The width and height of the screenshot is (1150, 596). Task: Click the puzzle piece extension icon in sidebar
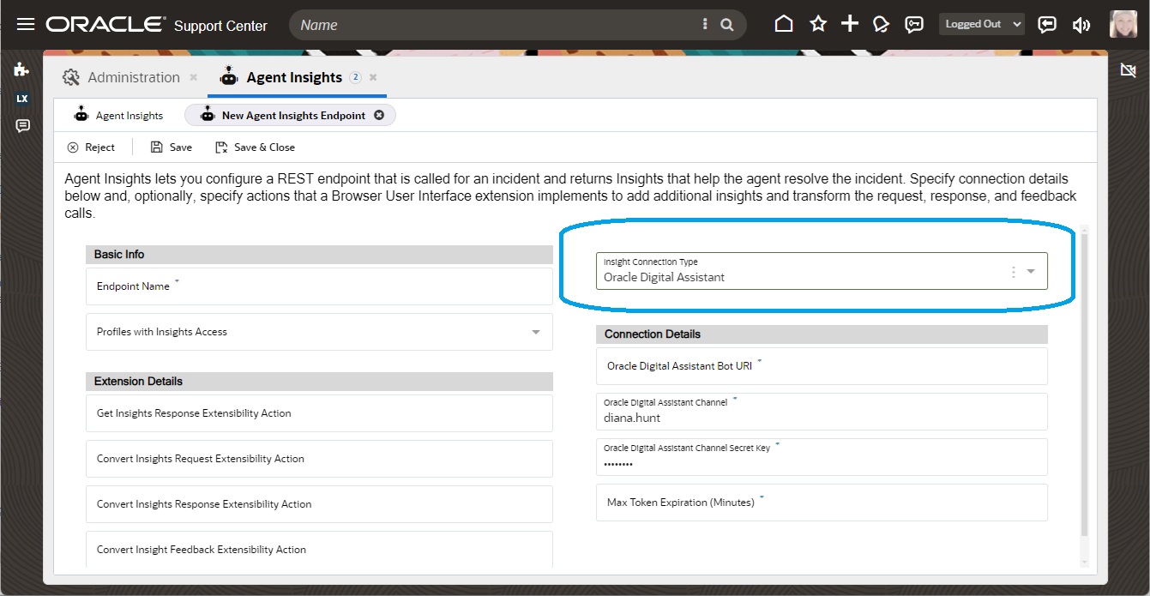click(22, 69)
